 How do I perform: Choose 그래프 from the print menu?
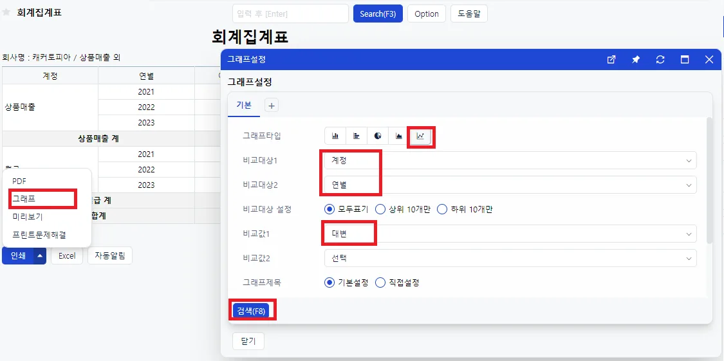point(42,199)
